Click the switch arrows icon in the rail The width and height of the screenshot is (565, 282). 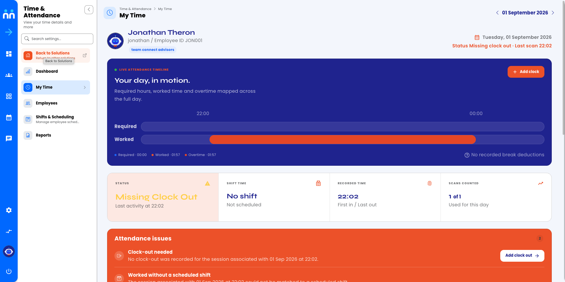click(9, 231)
